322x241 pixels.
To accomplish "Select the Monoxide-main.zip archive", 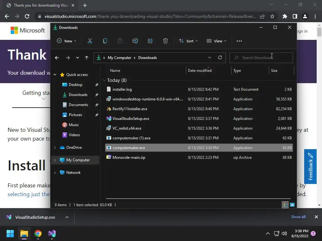I will click(199, 158).
